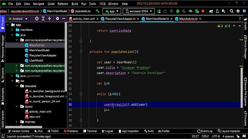This screenshot has width=248, height=139.
Task: Open the Build menu
Action: click(75, 3)
